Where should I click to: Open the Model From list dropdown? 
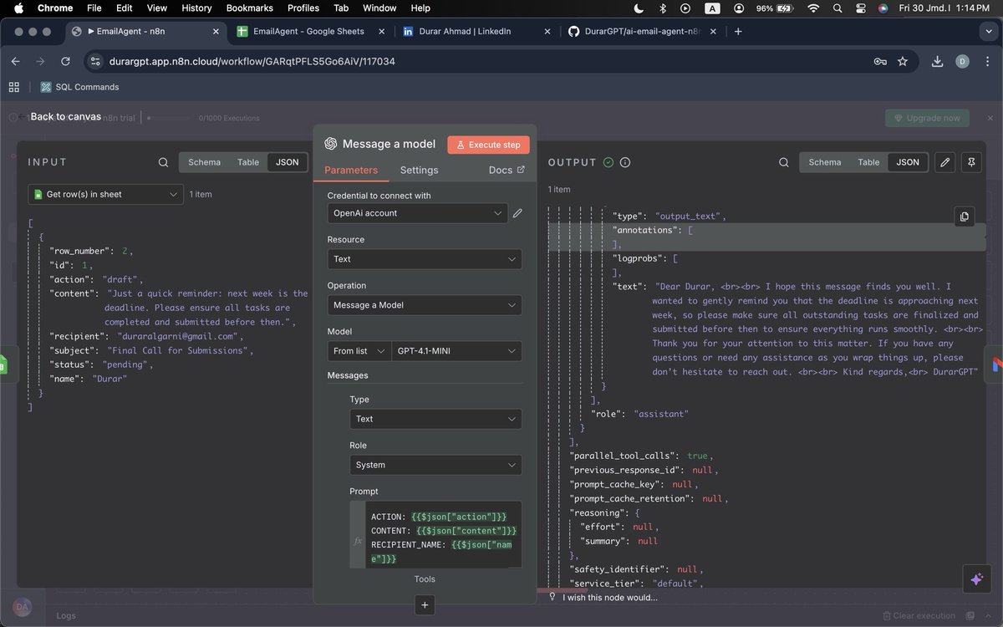pyautogui.click(x=359, y=351)
